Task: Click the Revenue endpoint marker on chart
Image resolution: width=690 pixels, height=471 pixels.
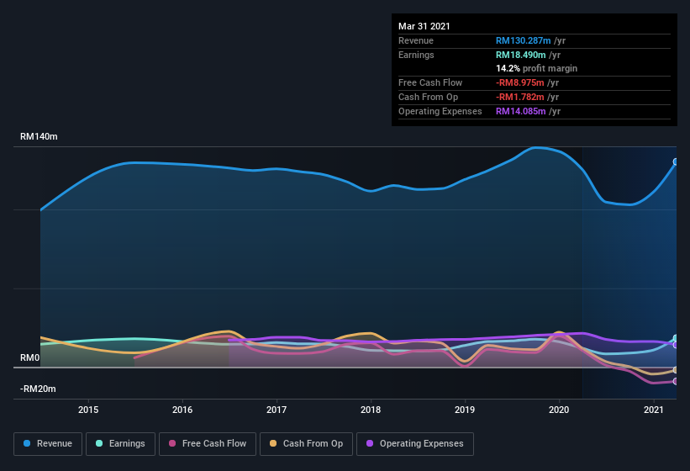Action: 676,162
